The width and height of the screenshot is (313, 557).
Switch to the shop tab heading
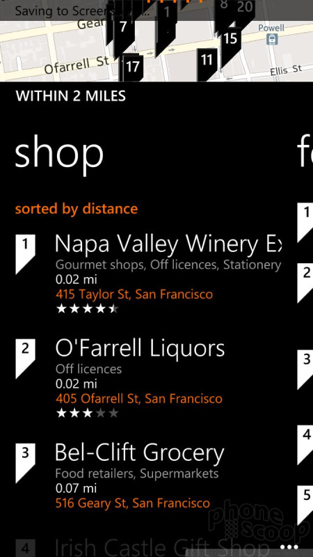(59, 153)
